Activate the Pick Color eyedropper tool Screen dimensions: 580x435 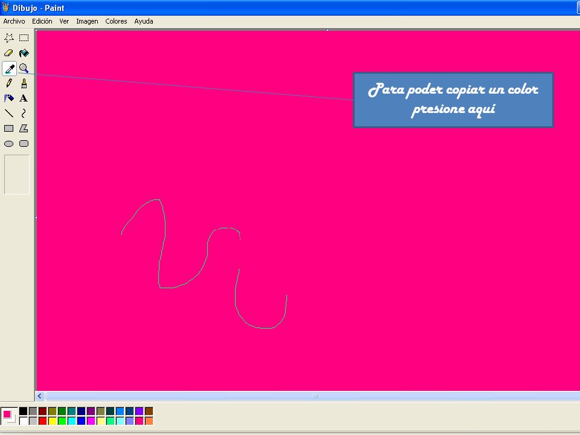pyautogui.click(x=9, y=68)
